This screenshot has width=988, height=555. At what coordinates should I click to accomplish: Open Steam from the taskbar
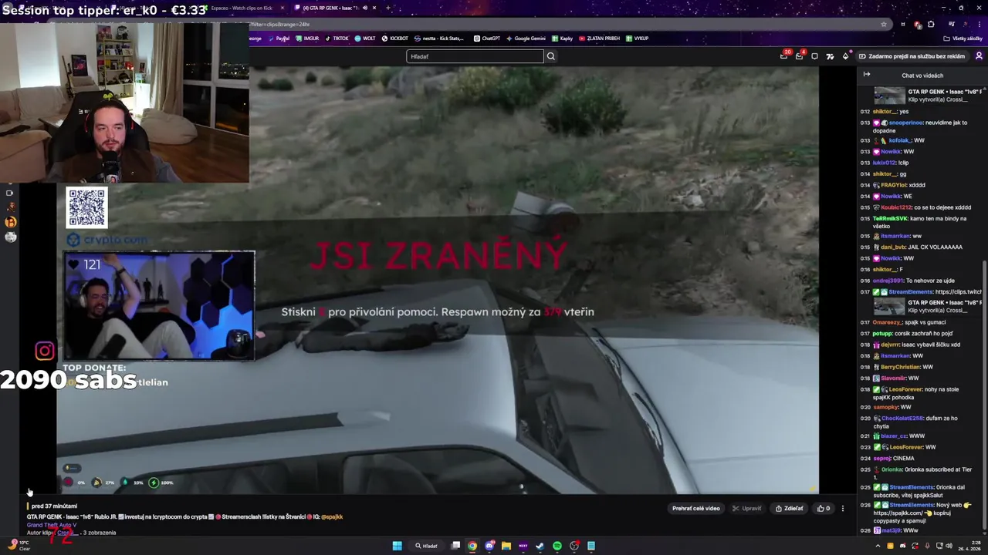[x=540, y=546]
